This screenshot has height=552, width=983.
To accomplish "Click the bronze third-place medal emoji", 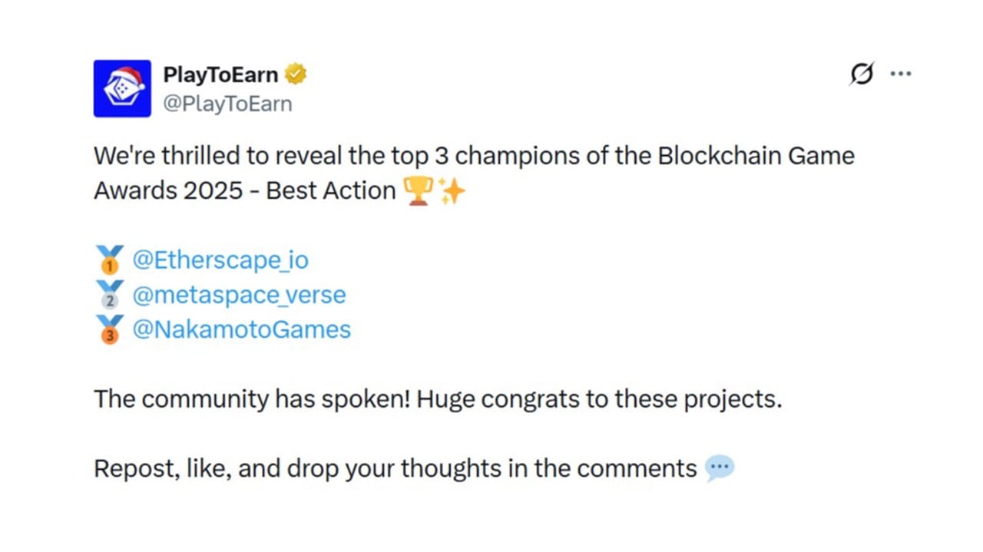I will click(110, 330).
